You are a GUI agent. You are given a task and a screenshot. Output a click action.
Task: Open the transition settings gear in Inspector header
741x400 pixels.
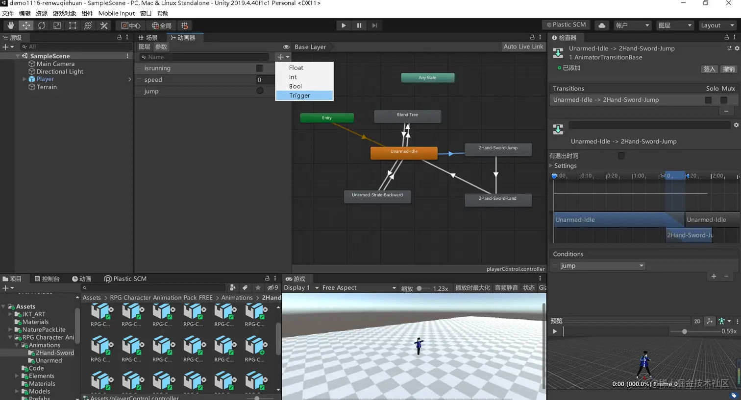(737, 48)
